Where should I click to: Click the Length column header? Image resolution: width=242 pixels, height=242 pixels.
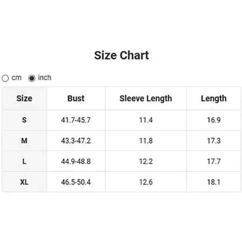pyautogui.click(x=213, y=98)
